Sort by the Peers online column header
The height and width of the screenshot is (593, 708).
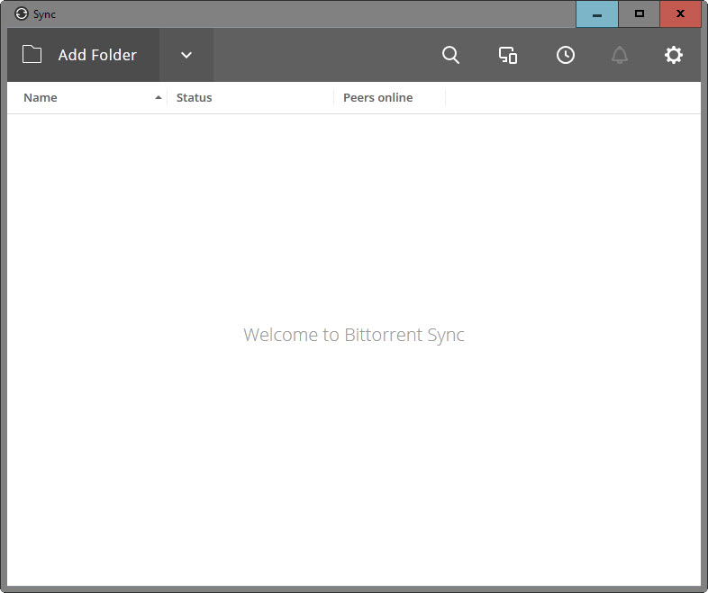point(390,97)
